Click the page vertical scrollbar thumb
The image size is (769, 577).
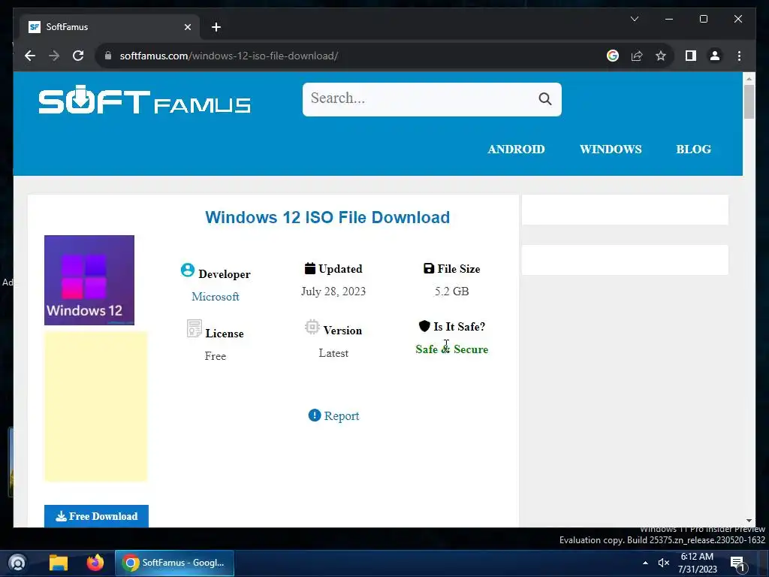point(749,101)
